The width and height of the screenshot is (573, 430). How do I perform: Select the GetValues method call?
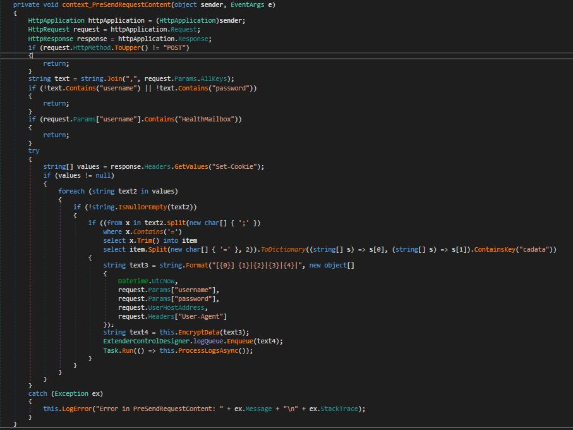(x=191, y=167)
